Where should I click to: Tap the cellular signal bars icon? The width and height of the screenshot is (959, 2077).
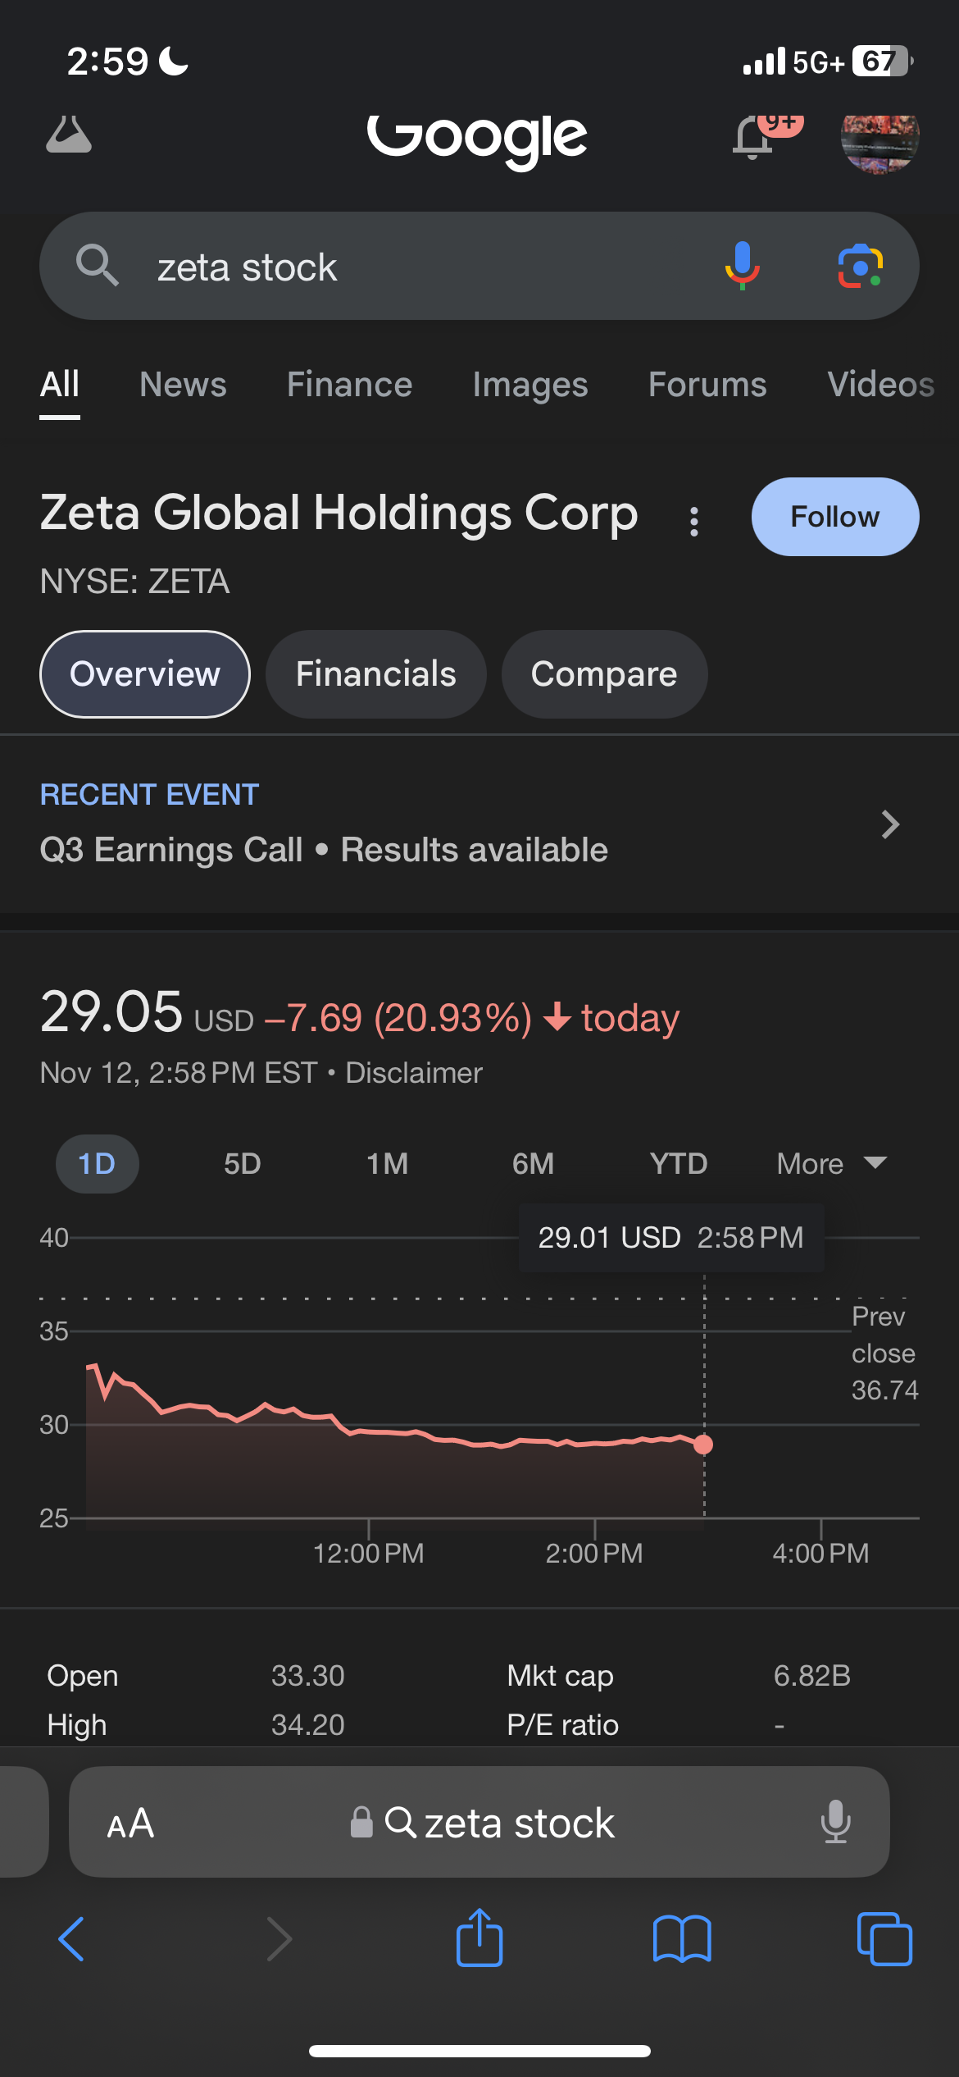pyautogui.click(x=764, y=62)
